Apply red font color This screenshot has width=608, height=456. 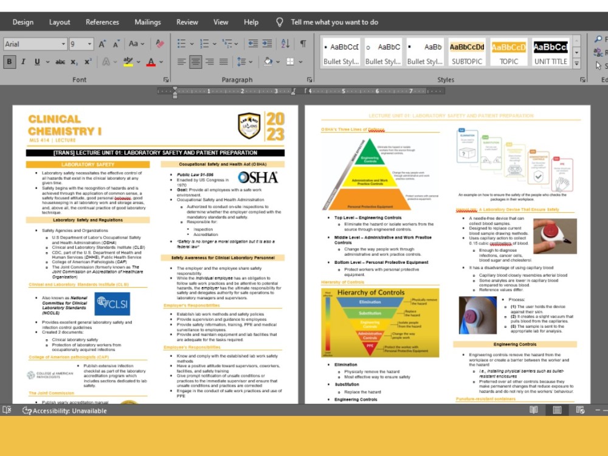(151, 61)
